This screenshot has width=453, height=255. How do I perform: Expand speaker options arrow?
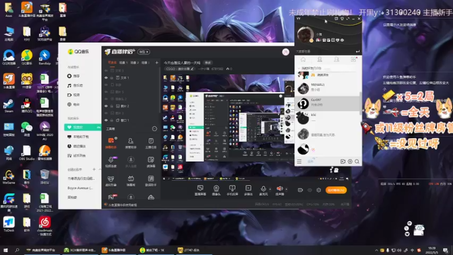pyautogui.click(x=287, y=189)
